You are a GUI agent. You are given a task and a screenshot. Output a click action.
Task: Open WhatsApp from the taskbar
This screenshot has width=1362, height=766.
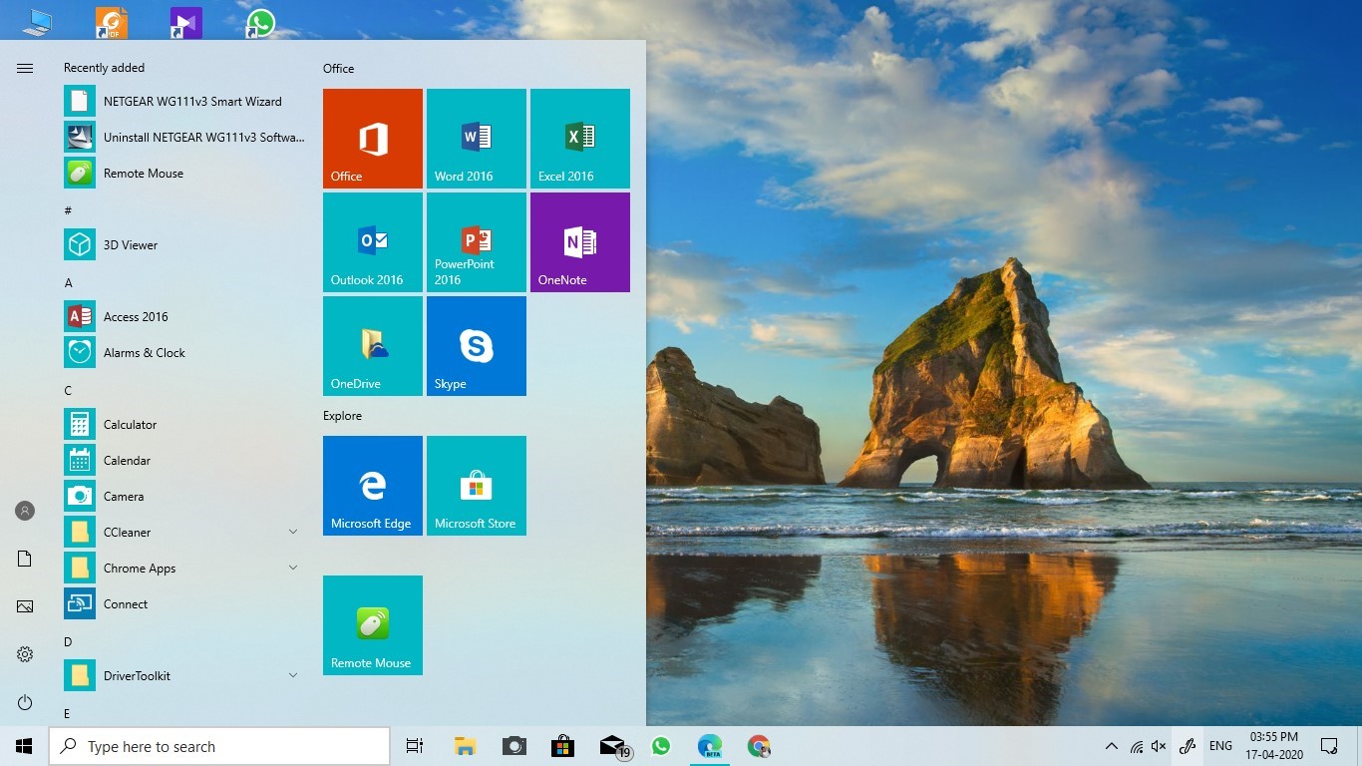click(x=660, y=746)
